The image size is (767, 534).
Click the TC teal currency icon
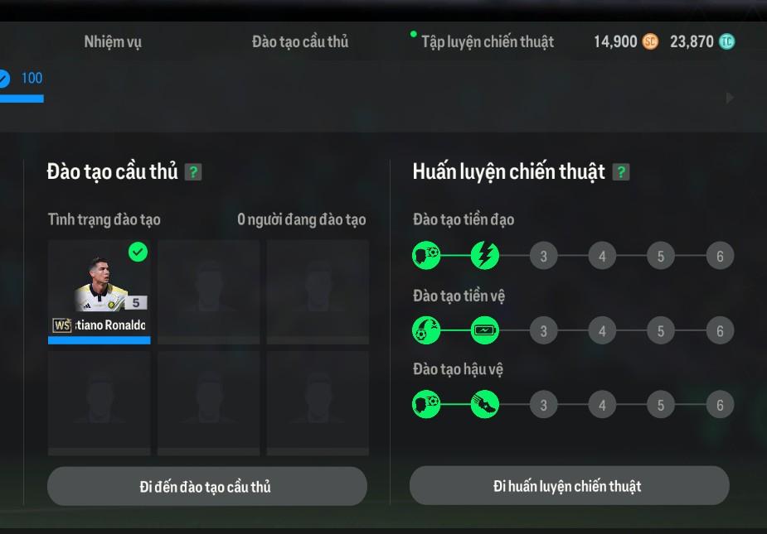pyautogui.click(x=726, y=41)
